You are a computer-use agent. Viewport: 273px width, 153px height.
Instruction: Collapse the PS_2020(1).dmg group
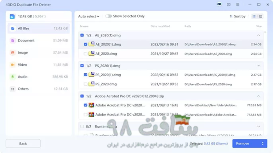(x=259, y=66)
